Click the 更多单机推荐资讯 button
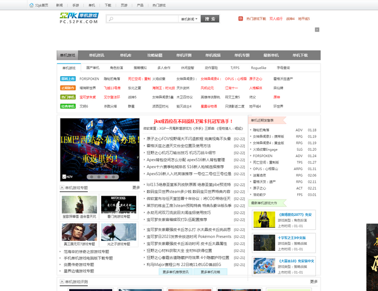 click(x=176, y=272)
